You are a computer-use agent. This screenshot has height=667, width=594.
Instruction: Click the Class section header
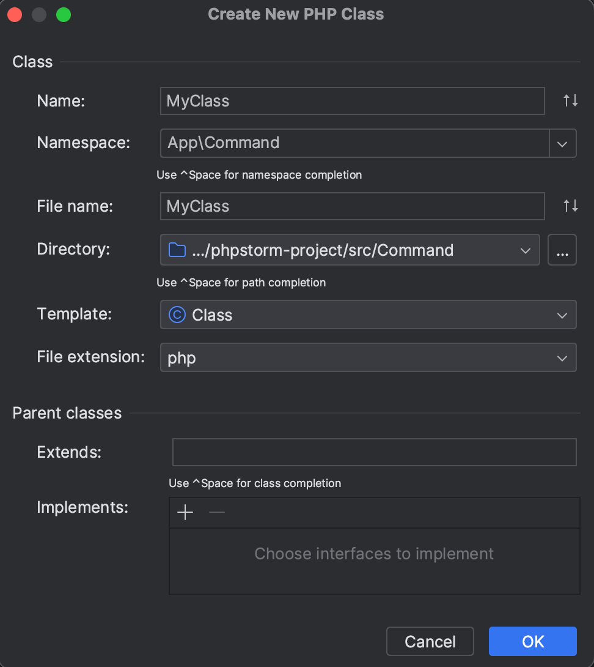click(x=32, y=62)
